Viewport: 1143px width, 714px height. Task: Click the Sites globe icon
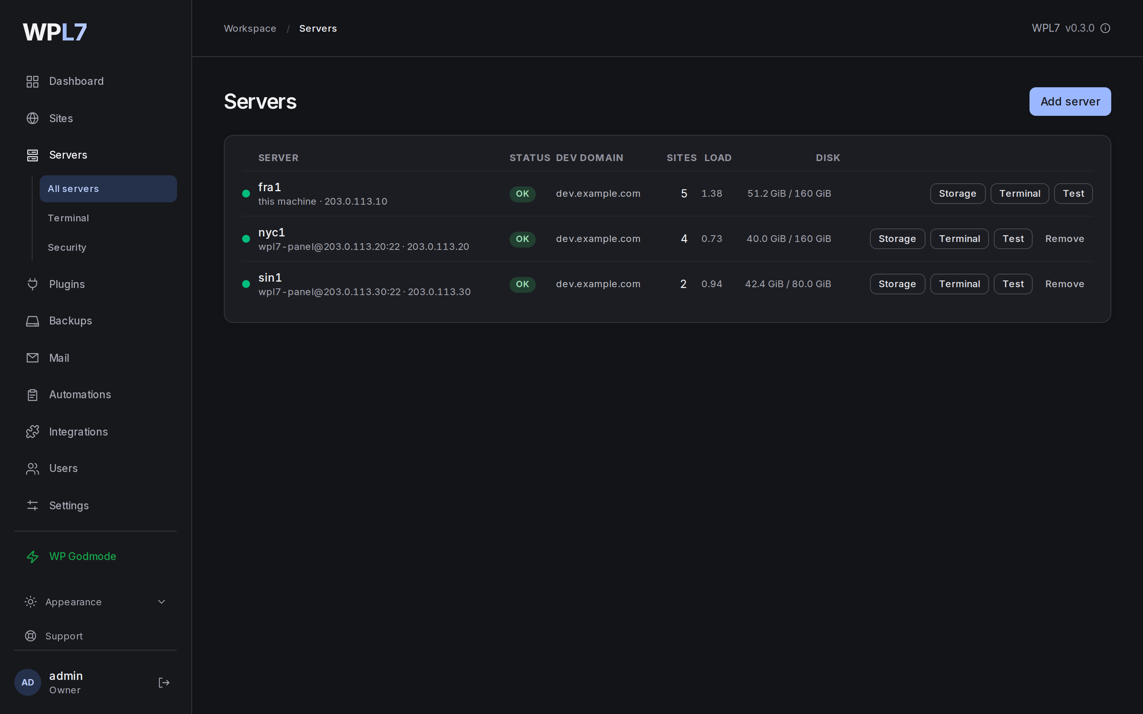point(32,118)
